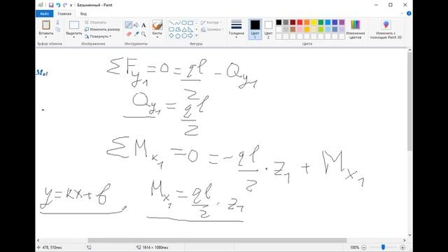Choose the Oval shape
Viewport: 448px width, 252px height.
coord(184,22)
